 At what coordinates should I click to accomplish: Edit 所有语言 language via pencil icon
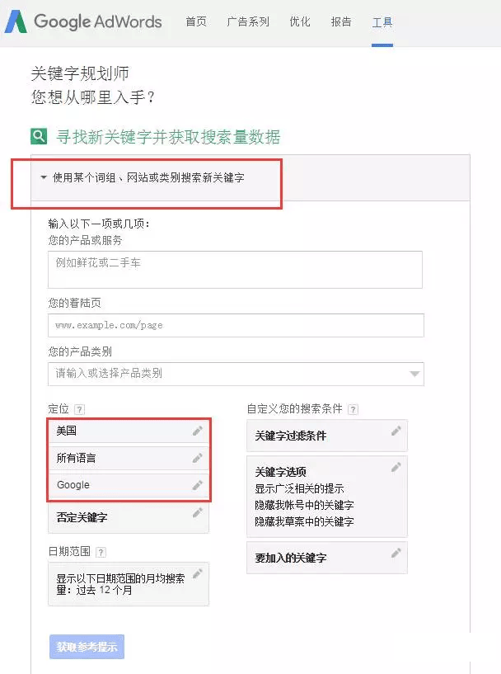click(198, 458)
